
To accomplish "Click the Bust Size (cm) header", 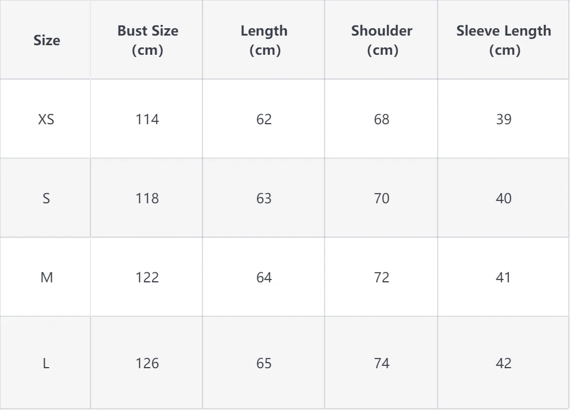I will tap(148, 40).
